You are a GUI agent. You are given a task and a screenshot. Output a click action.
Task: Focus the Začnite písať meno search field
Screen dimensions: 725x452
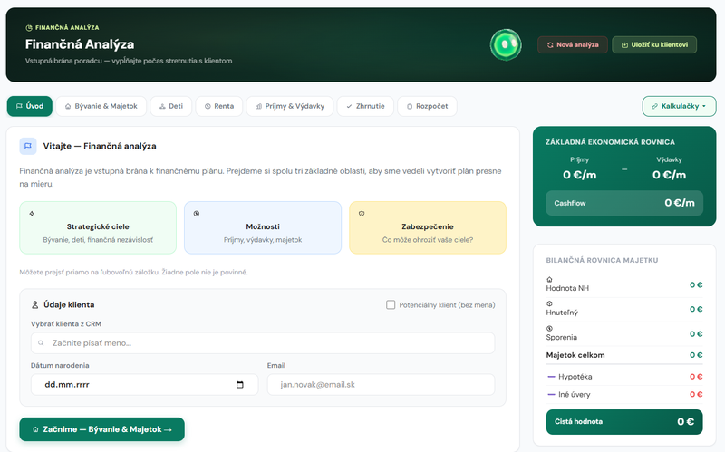(x=263, y=343)
